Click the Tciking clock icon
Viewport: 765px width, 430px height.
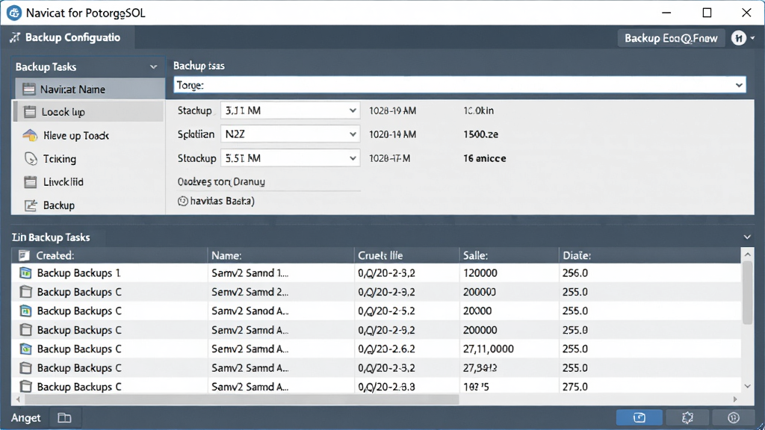(x=30, y=159)
